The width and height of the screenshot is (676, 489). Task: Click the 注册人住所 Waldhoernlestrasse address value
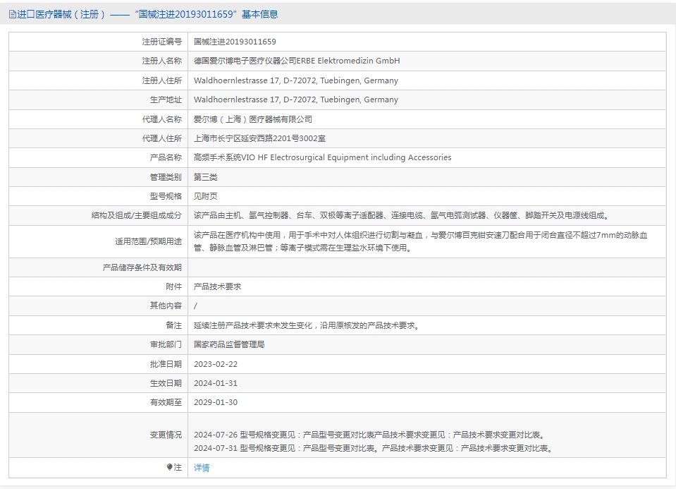pyautogui.click(x=295, y=80)
